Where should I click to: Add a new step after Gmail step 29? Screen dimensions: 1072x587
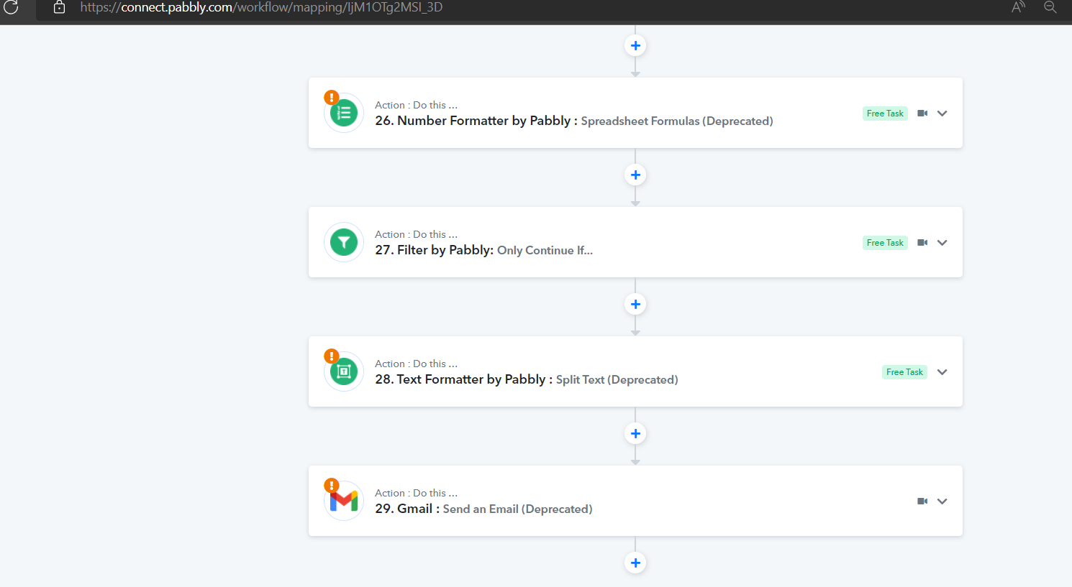[635, 563]
